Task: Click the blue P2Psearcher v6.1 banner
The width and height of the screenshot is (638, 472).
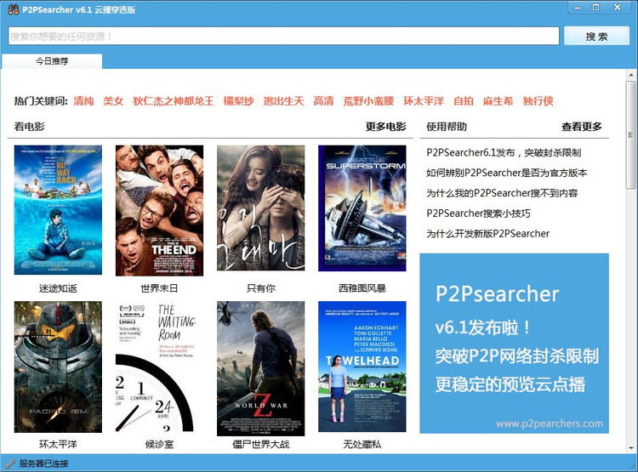Action: tap(515, 344)
